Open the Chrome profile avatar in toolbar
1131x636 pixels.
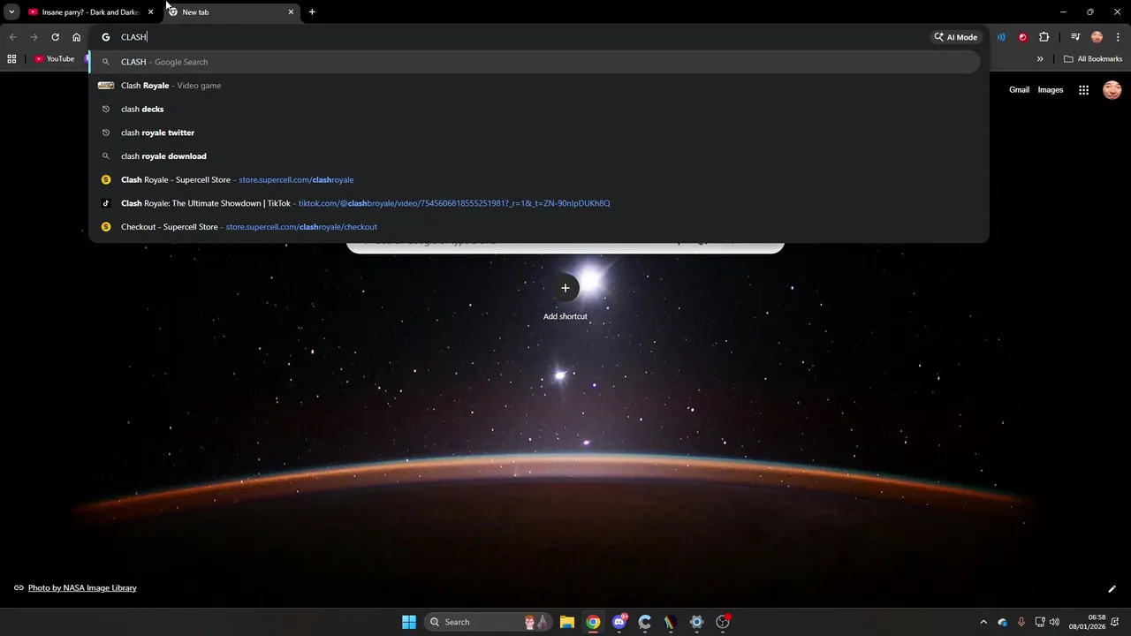pos(1097,37)
